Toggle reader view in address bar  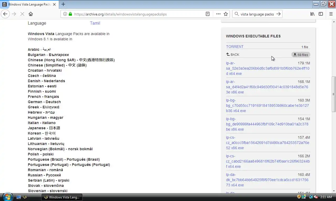pos(208,14)
